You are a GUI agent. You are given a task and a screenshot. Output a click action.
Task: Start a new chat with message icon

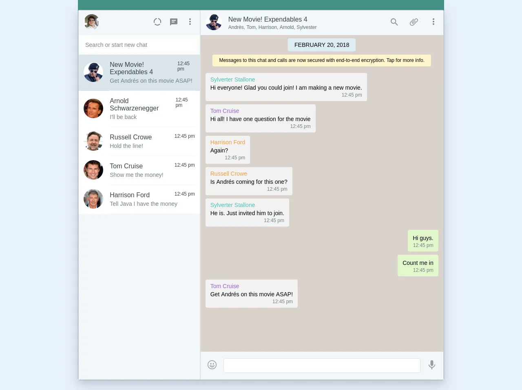[174, 22]
